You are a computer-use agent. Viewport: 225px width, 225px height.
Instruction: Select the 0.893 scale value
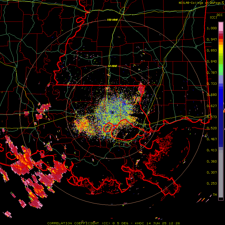[x=212, y=50]
